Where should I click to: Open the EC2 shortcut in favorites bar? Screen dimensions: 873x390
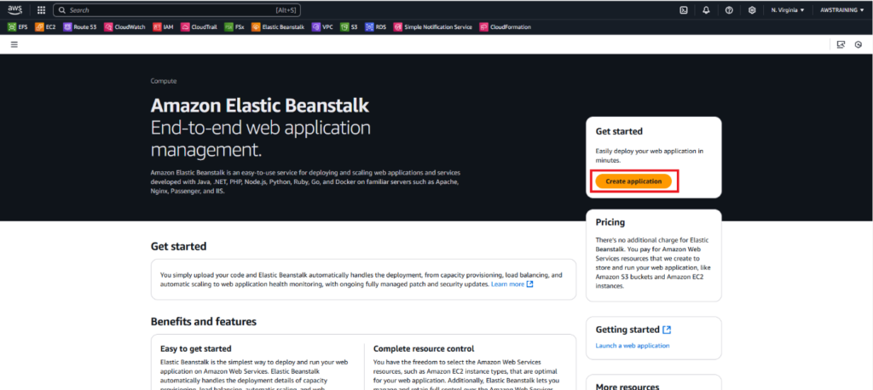coord(46,27)
